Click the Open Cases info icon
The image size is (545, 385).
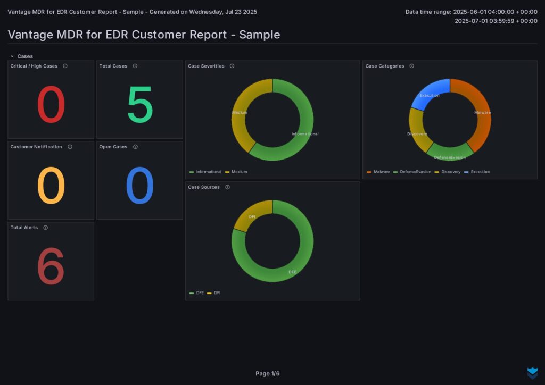pos(136,147)
